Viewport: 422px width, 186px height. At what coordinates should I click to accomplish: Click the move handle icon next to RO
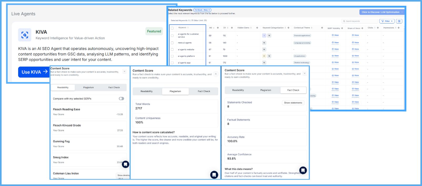(218, 28)
